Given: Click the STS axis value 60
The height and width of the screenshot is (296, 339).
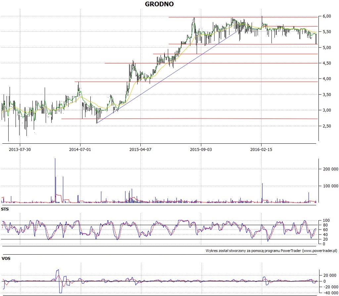Looking at the screenshot, I should coord(325,230).
